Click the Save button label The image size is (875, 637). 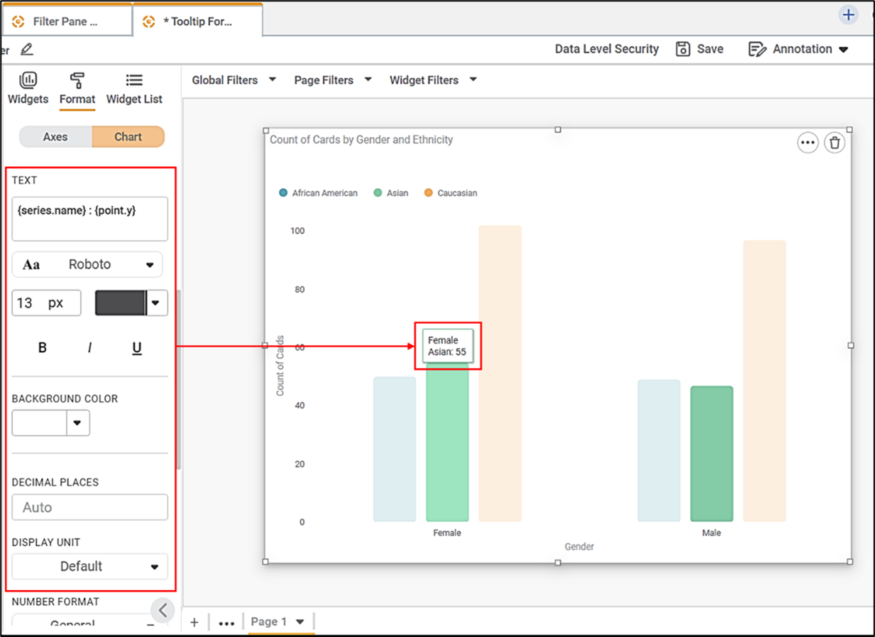pyautogui.click(x=710, y=49)
